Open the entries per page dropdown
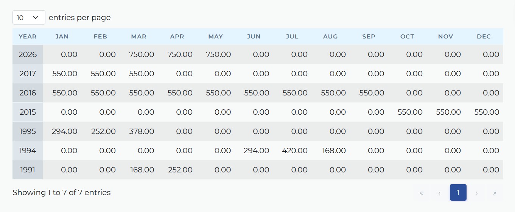The width and height of the screenshot is (515, 212). point(29,17)
